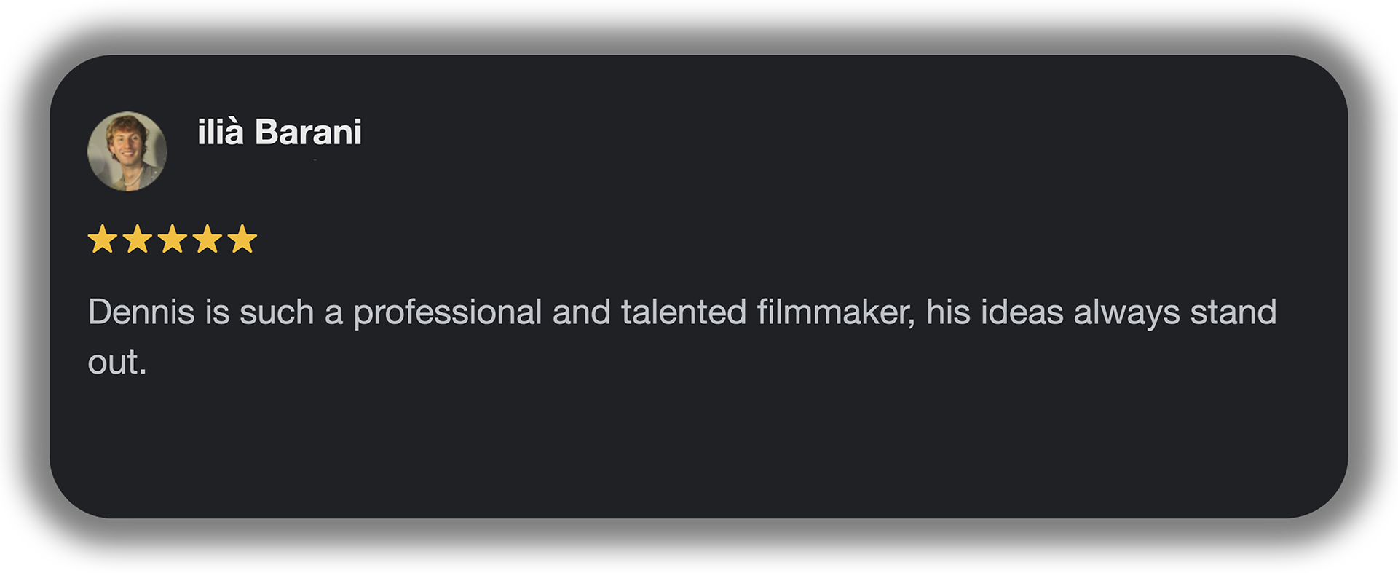Click the reviewer's round profile photo
This screenshot has width=1398, height=573.
[127, 151]
